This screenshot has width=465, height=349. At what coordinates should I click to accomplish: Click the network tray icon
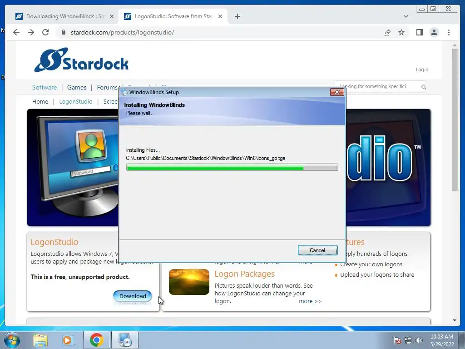click(408, 340)
